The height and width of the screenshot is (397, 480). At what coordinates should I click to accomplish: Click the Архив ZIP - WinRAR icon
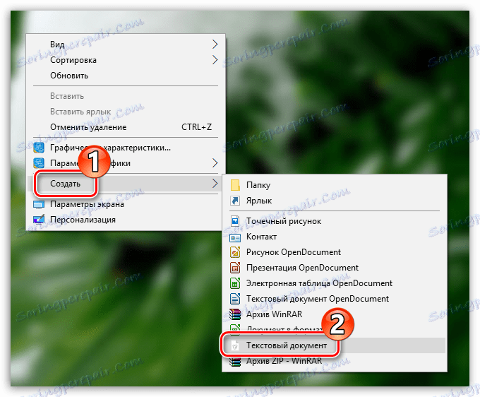coord(235,361)
